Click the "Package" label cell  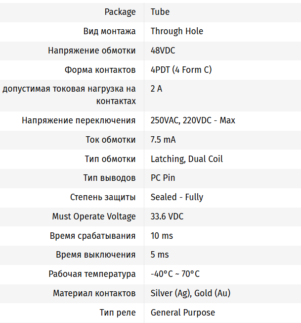click(120, 12)
